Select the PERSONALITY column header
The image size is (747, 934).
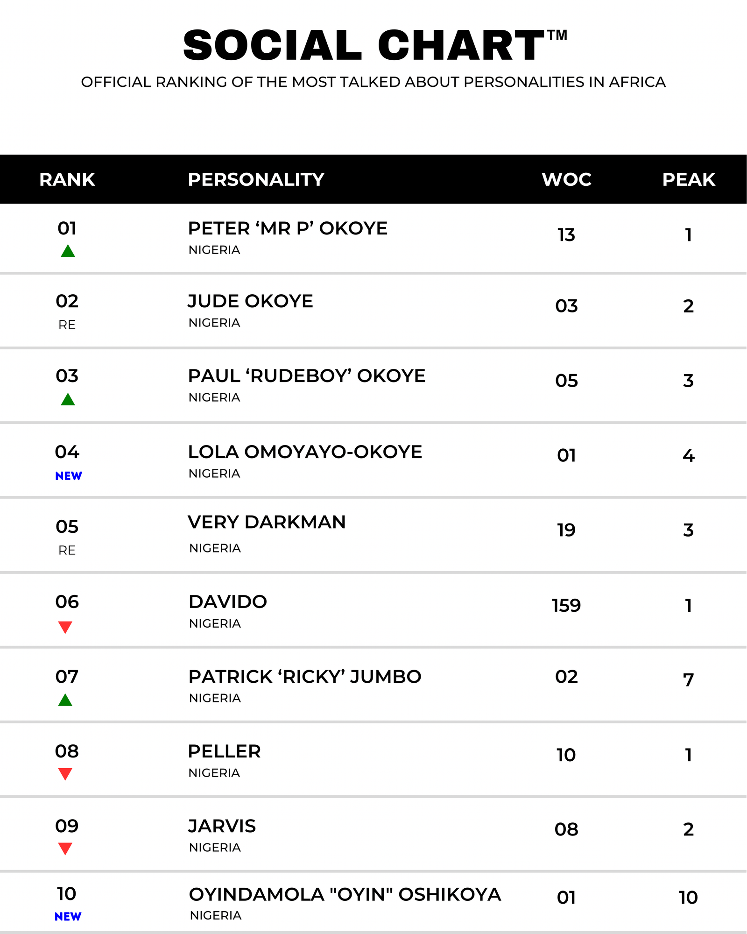(256, 180)
